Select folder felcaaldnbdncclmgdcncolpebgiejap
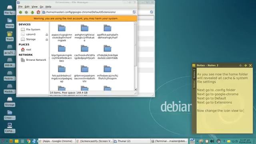The height and width of the screenshot is (144, 256). [62, 74]
